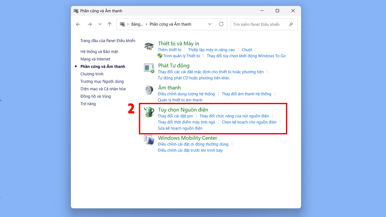Image resolution: width=386 pixels, height=217 pixels.
Task: Click the Phát Tự động autoplay icon
Action: coord(149,68)
